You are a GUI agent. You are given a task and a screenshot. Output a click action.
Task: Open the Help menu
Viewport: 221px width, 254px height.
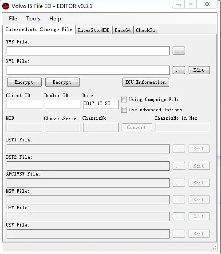(x=55, y=19)
